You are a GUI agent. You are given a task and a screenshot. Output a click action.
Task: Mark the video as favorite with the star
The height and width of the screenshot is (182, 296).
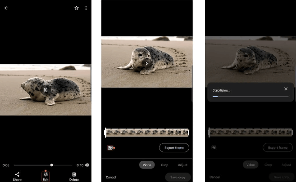tap(77, 8)
